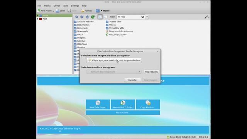Select the Documents folder
247x139 pixels.
(x=81, y=28)
